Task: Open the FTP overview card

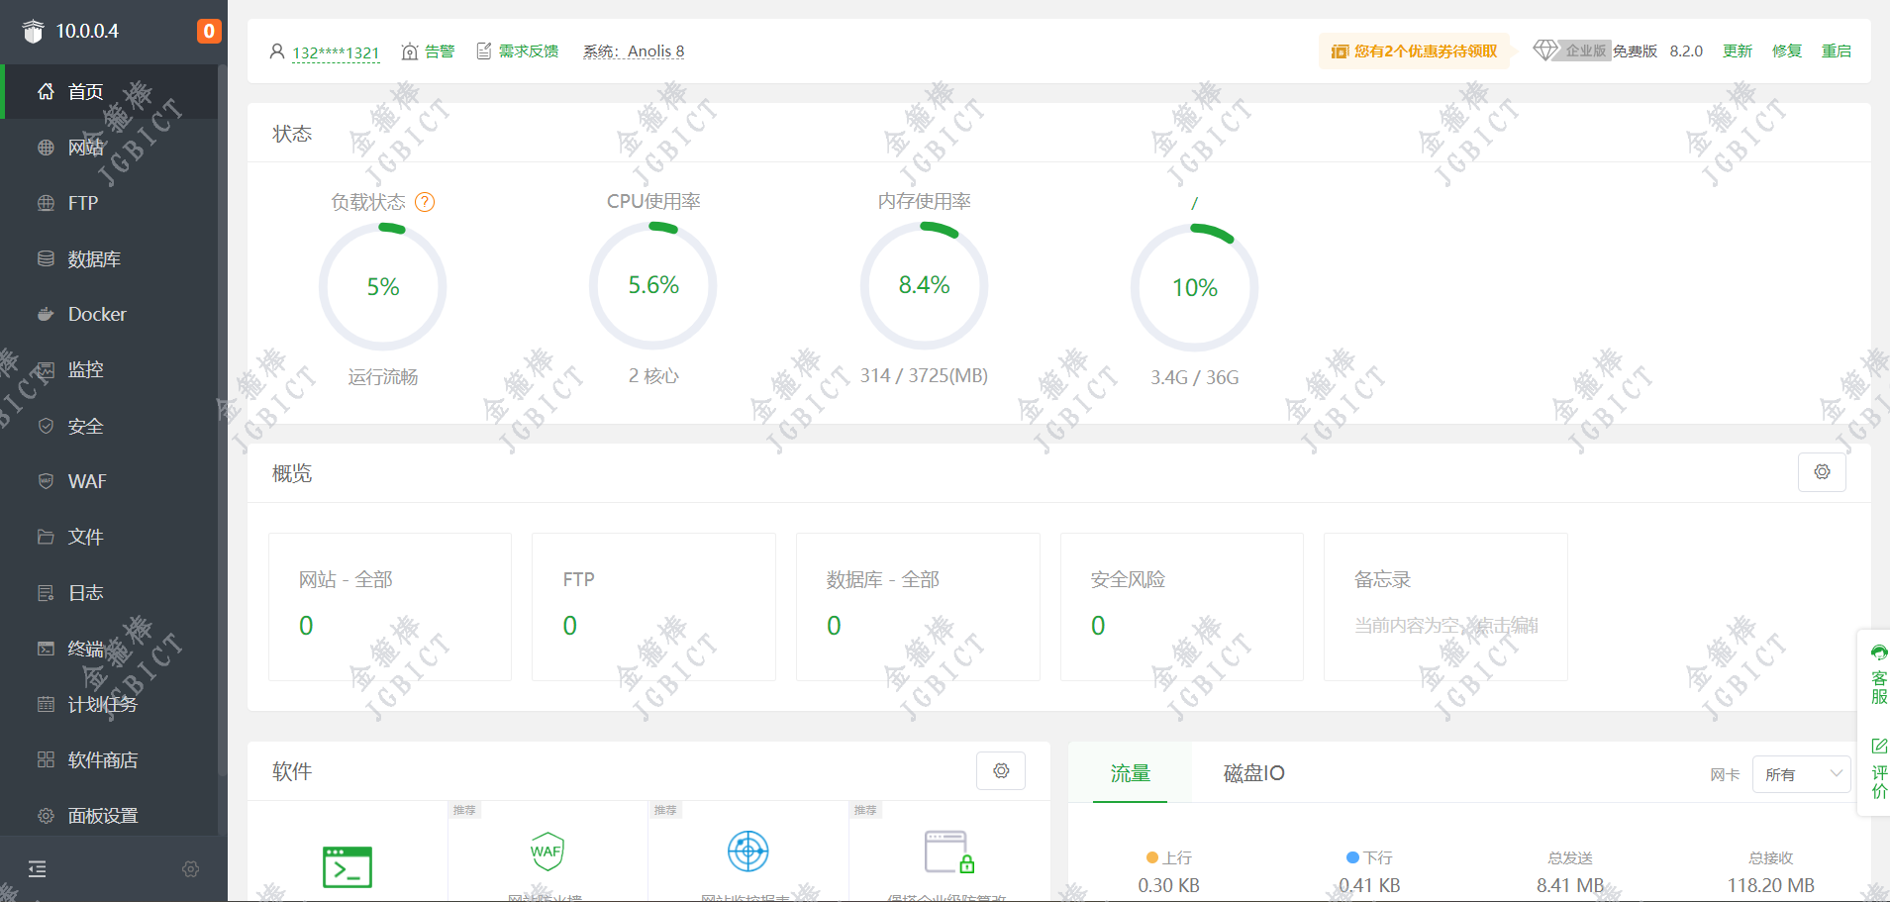Action: click(x=653, y=607)
